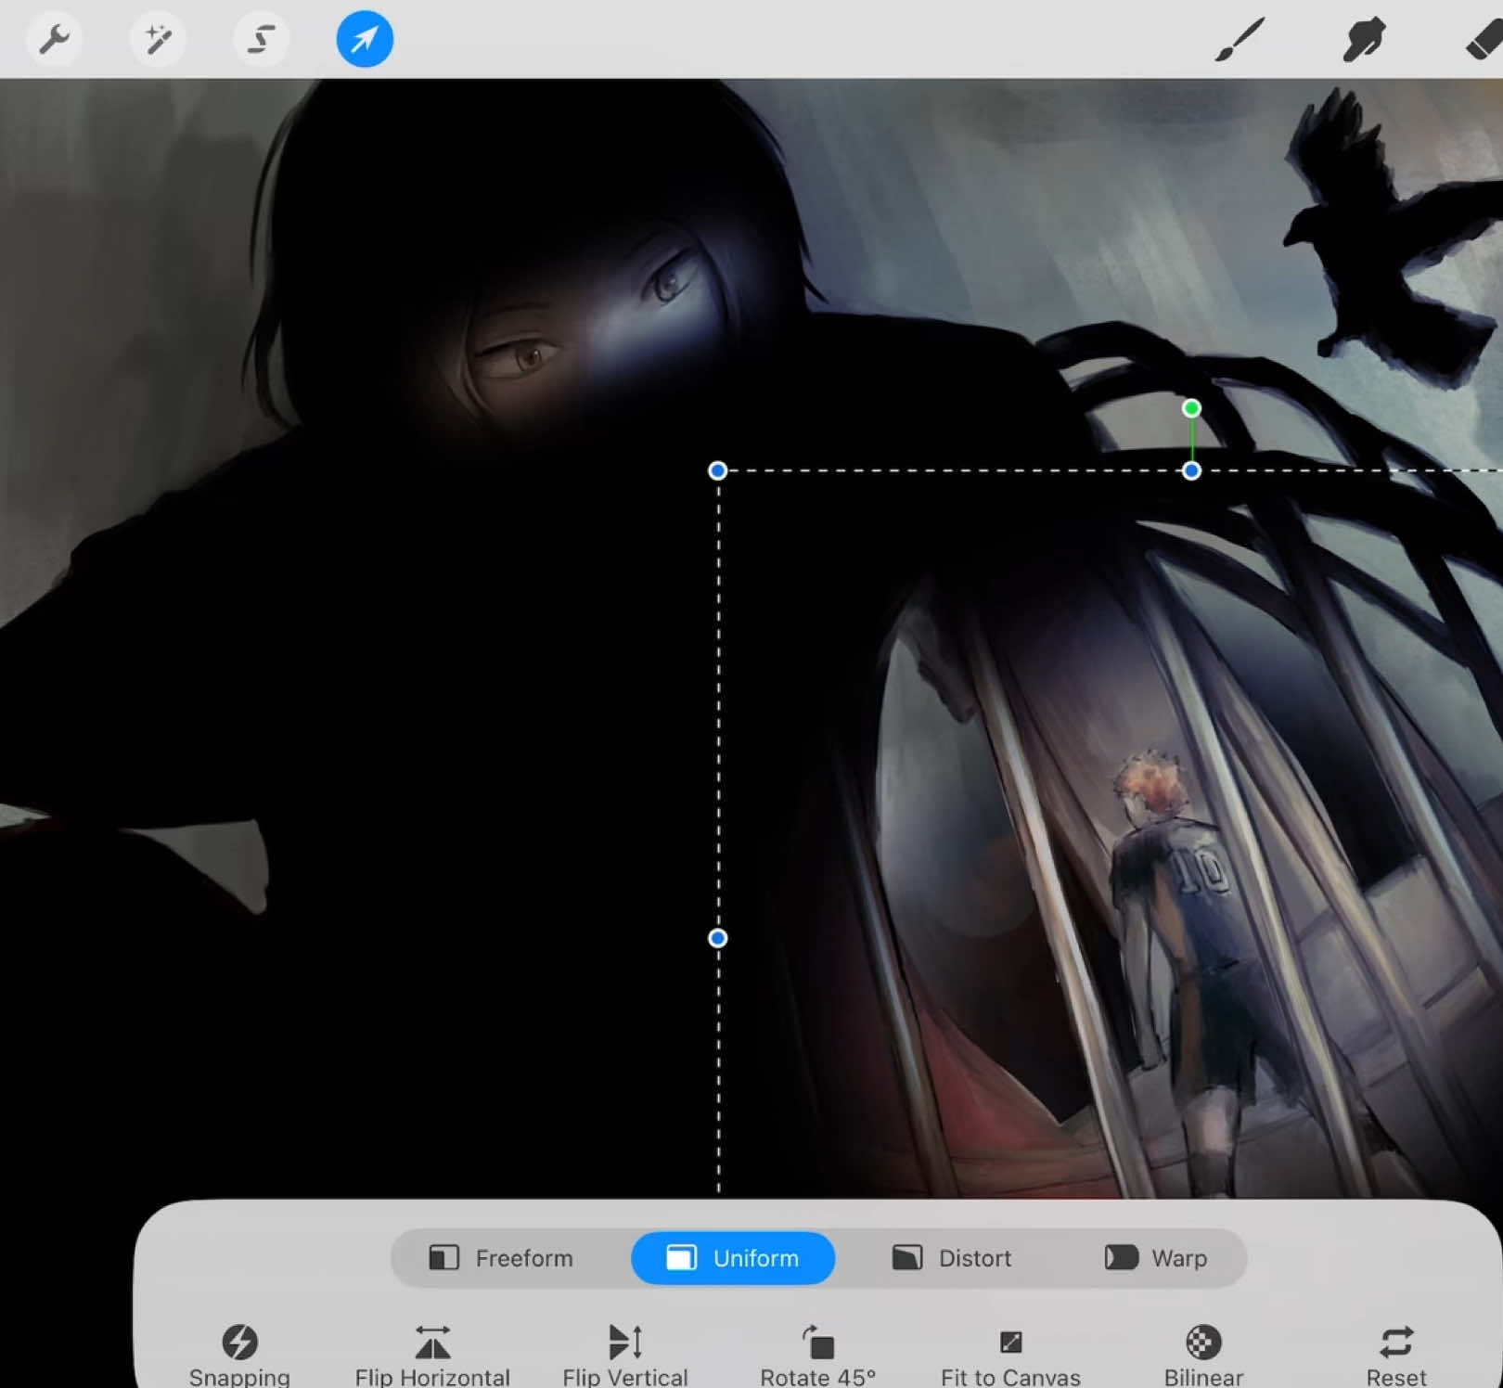Screen dimensions: 1503x1388
Task: Select the Selection tool icon
Action: tap(261, 39)
